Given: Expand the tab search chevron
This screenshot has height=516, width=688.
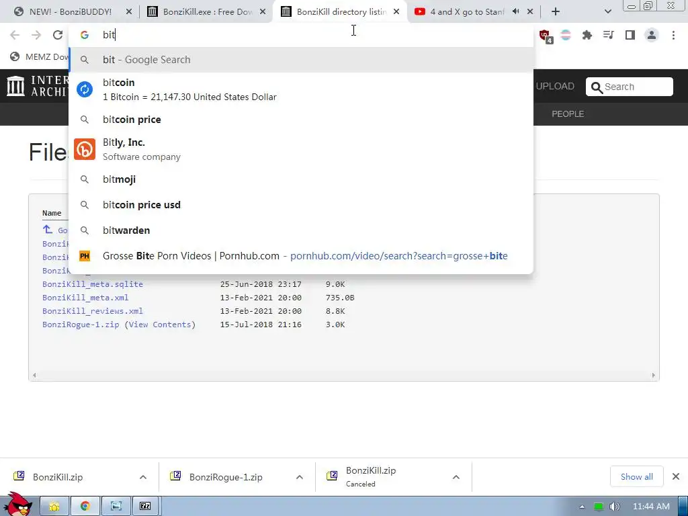Looking at the screenshot, I should coord(607,12).
